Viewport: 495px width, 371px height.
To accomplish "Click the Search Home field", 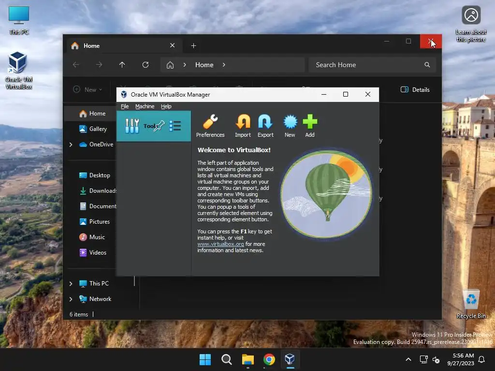I will 373,65.
